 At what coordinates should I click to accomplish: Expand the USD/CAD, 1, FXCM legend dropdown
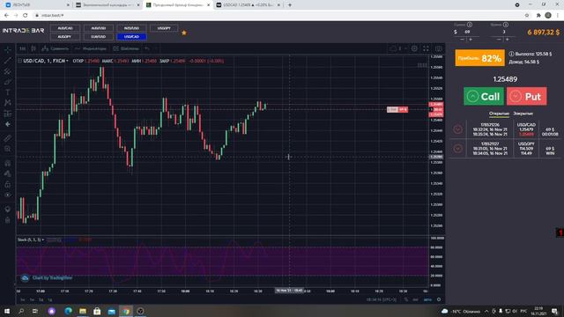click(x=67, y=61)
